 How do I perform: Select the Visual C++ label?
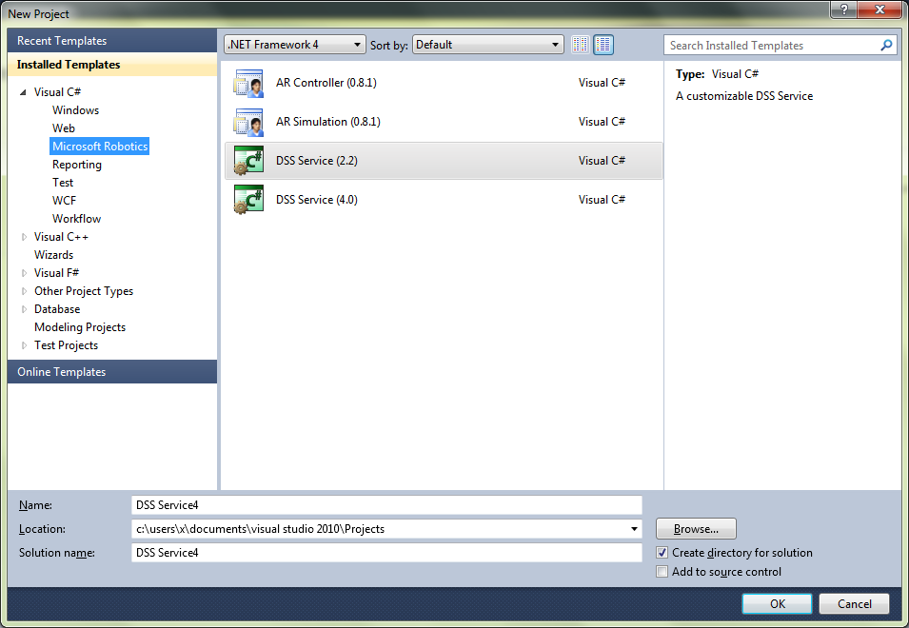61,237
